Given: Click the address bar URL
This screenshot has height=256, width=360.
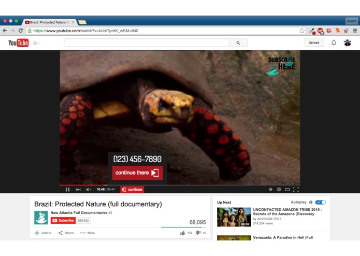Looking at the screenshot, I should click(x=86, y=31).
